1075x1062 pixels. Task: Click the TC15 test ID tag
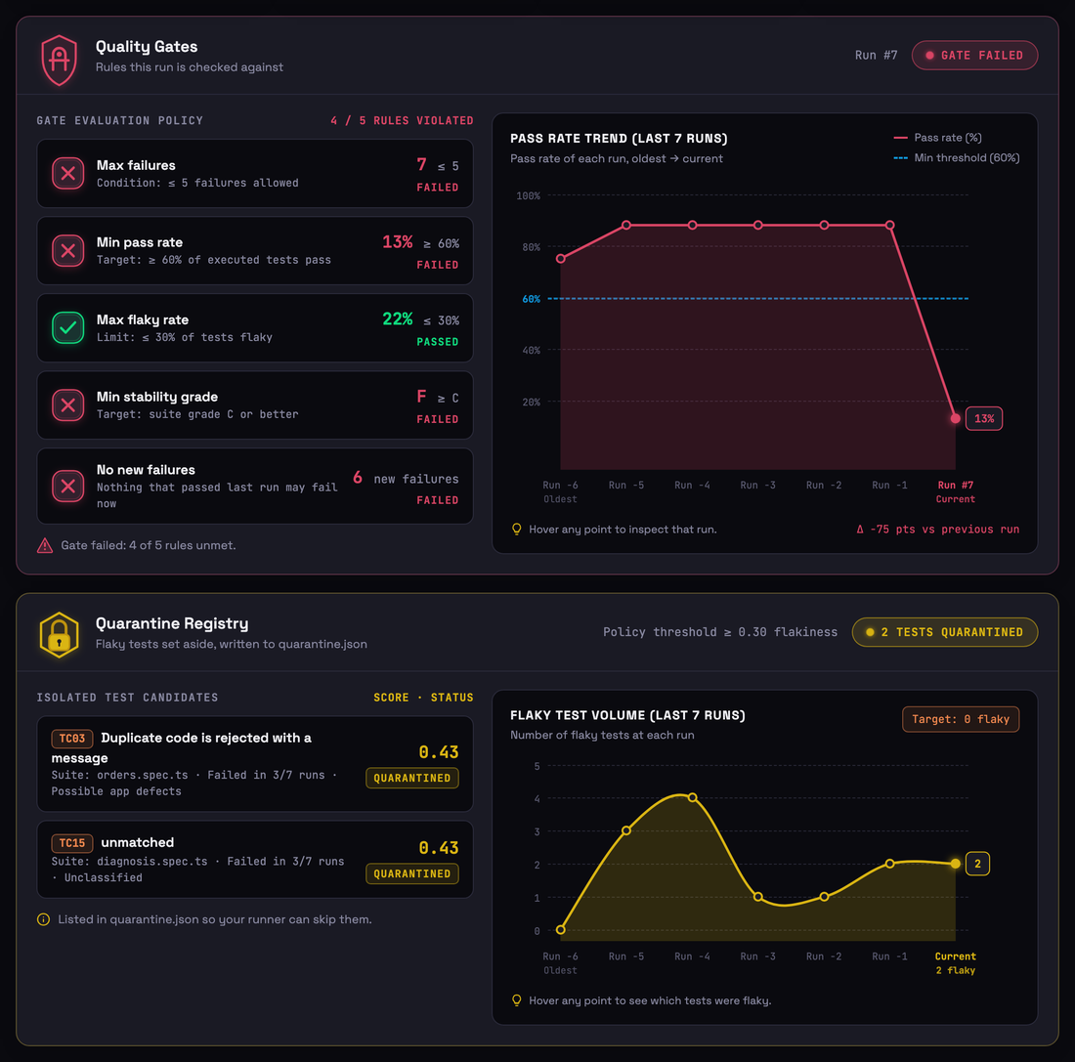click(72, 842)
